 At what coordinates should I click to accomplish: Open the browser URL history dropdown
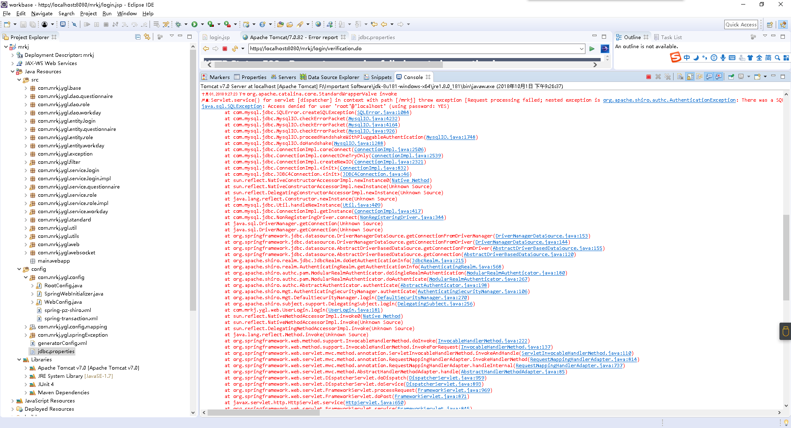point(581,49)
